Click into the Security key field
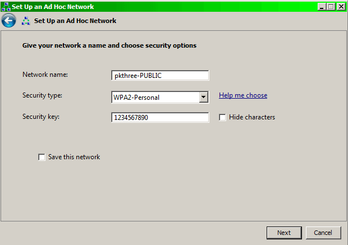 pos(160,117)
